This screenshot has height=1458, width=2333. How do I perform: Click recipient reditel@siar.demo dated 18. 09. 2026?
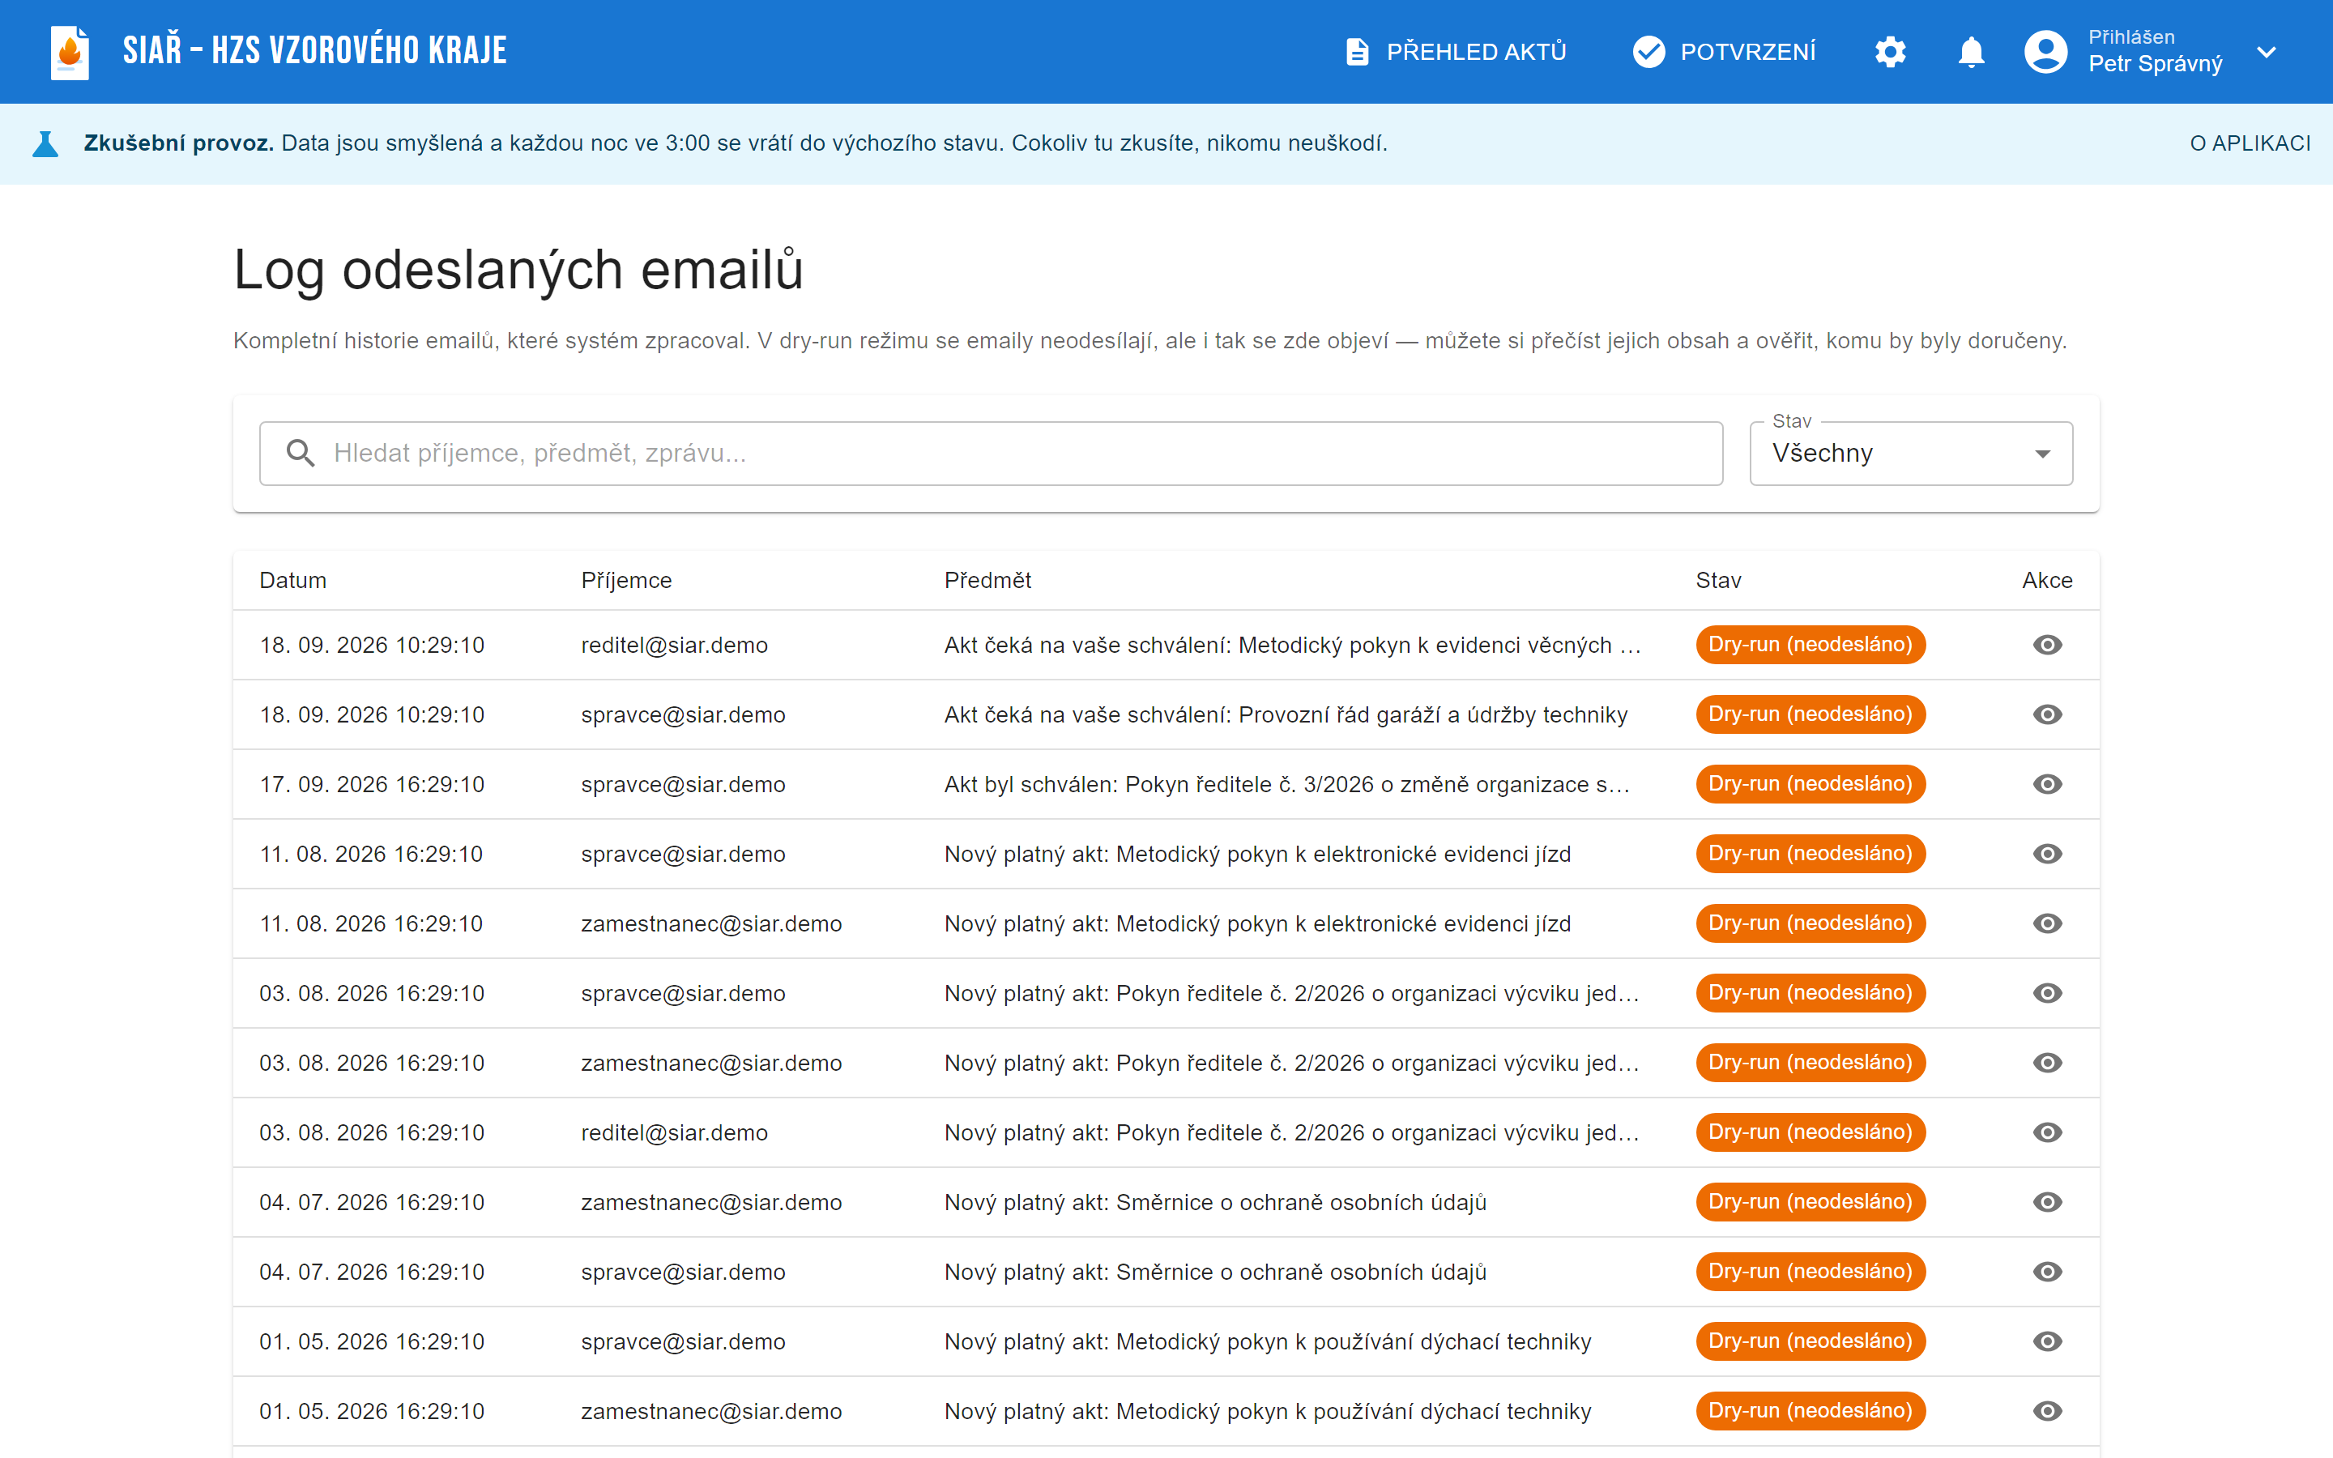[x=674, y=645]
